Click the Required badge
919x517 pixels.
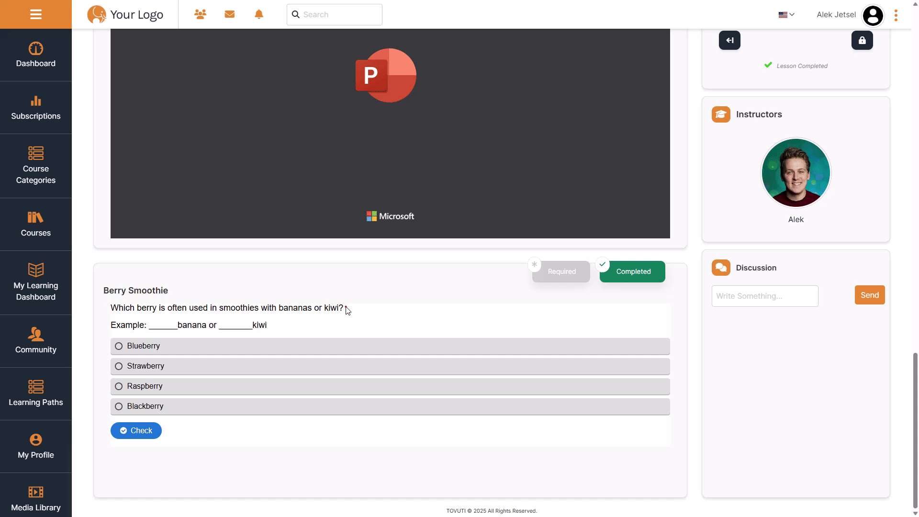point(561,271)
